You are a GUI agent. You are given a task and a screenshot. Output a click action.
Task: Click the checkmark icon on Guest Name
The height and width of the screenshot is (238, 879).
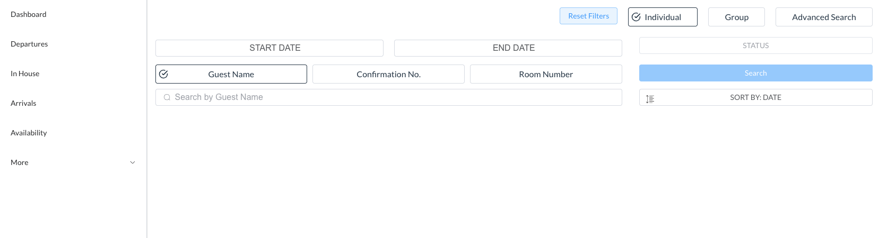(x=164, y=74)
